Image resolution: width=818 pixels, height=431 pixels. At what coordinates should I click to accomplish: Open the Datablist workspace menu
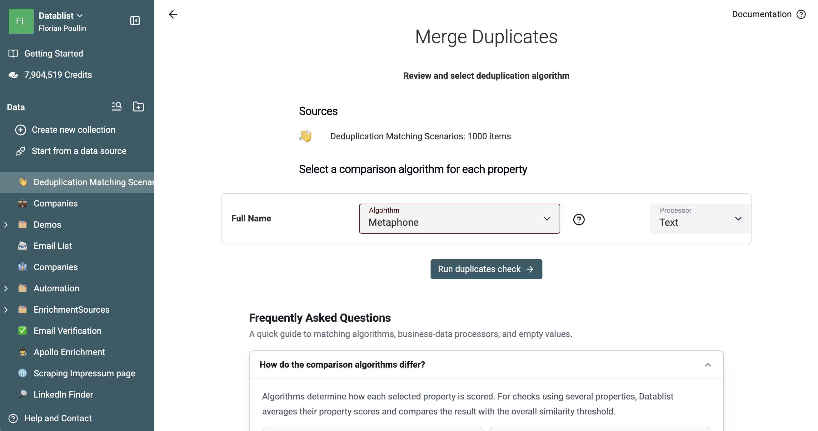point(61,16)
